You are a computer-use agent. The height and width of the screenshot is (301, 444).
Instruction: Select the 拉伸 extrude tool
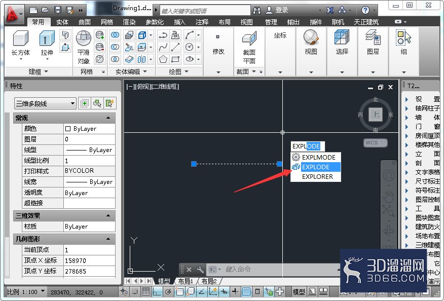pos(47,45)
